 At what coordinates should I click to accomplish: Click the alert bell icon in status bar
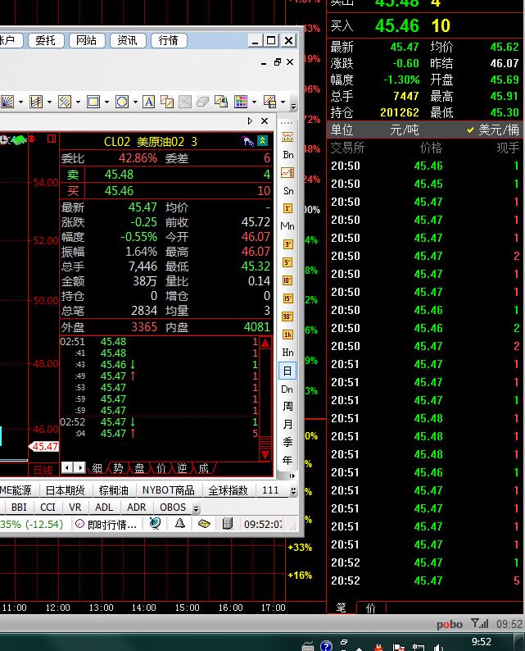pyautogui.click(x=180, y=523)
